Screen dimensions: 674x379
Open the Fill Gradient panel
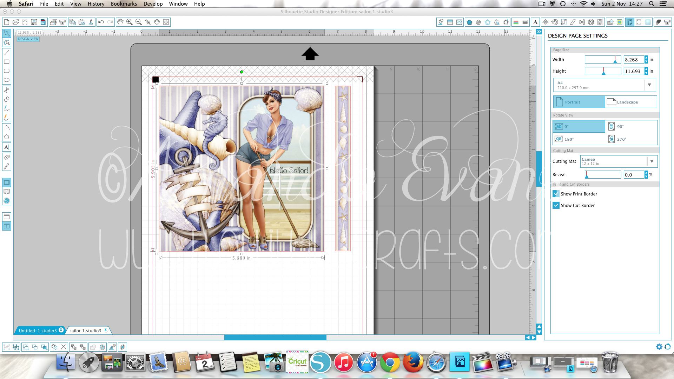coord(450,22)
